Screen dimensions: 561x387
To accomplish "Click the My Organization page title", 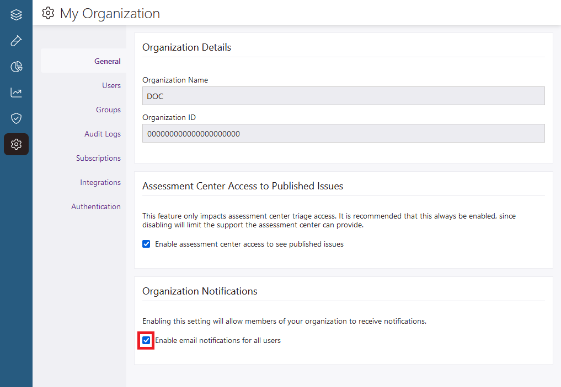I will 109,13.
